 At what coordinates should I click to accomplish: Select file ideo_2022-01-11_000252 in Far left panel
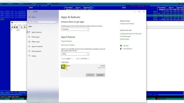[x=13, y=17]
